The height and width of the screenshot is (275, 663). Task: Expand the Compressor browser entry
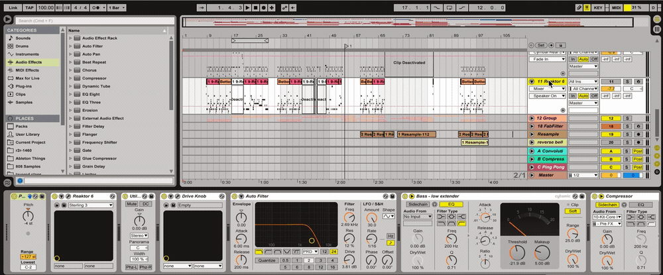(x=71, y=78)
